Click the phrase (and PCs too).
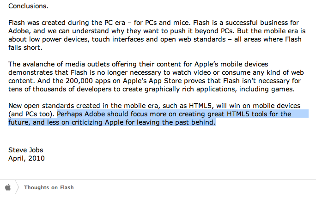This screenshot has height=198, width=316. (31, 114)
